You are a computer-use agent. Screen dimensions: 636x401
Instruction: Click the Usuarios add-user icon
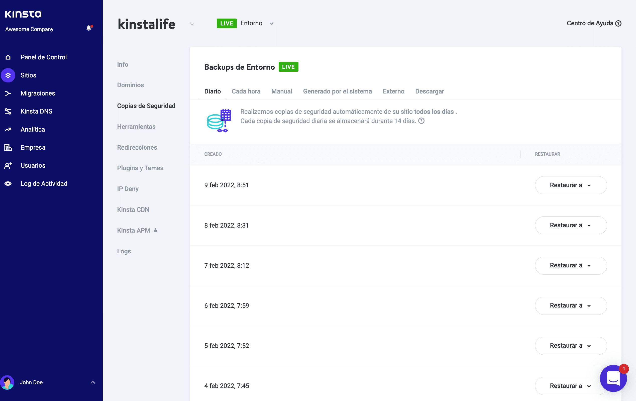tap(8, 165)
